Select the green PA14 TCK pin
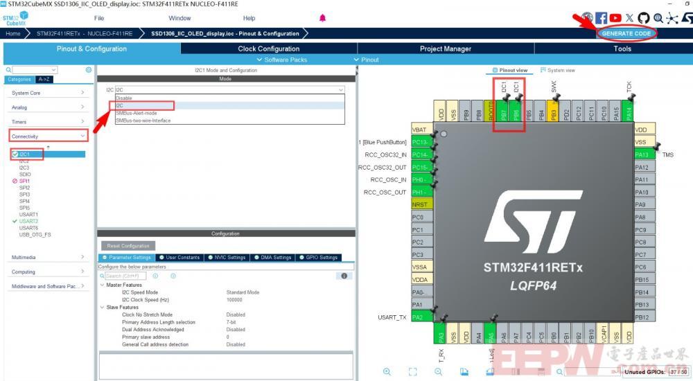The height and width of the screenshot is (381, 693). pyautogui.click(x=628, y=111)
